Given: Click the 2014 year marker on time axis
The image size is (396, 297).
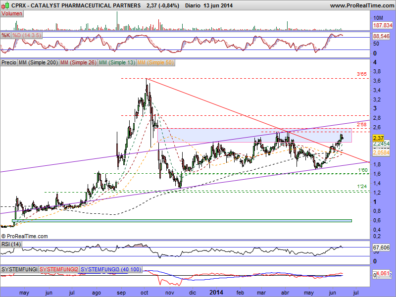Looking at the screenshot, I should click(216, 293).
